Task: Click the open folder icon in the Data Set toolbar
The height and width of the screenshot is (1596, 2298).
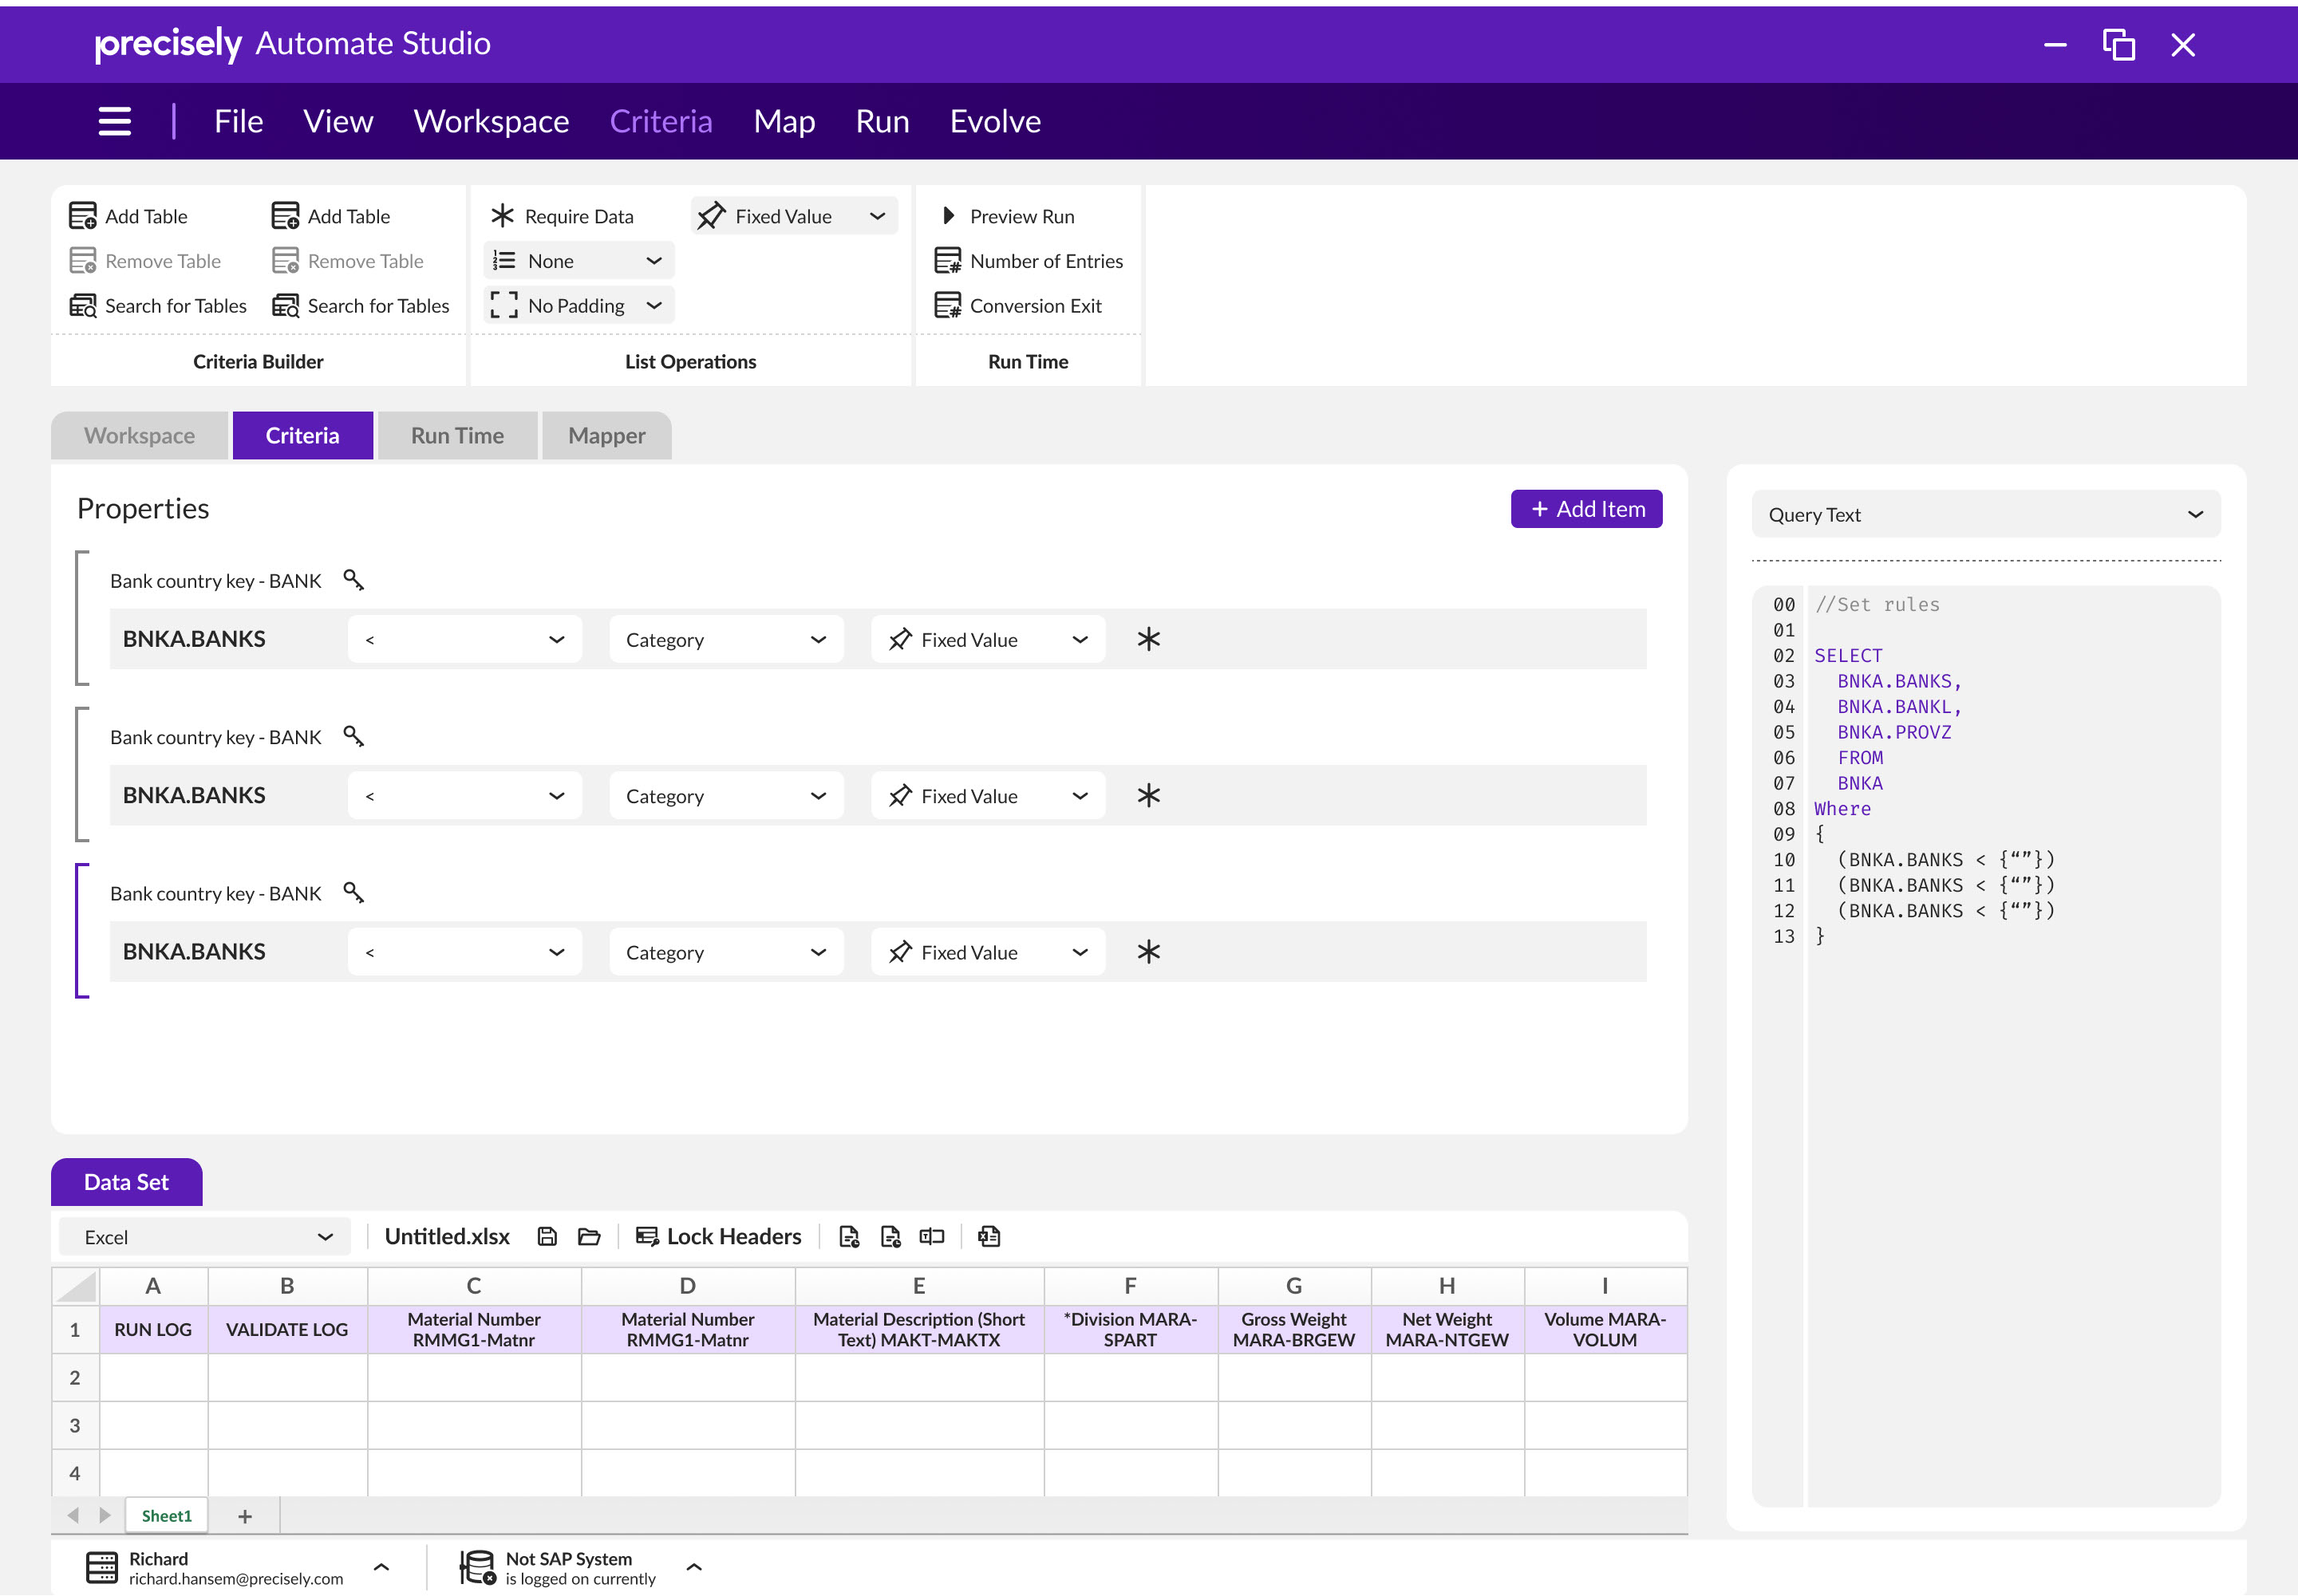Action: (x=589, y=1237)
